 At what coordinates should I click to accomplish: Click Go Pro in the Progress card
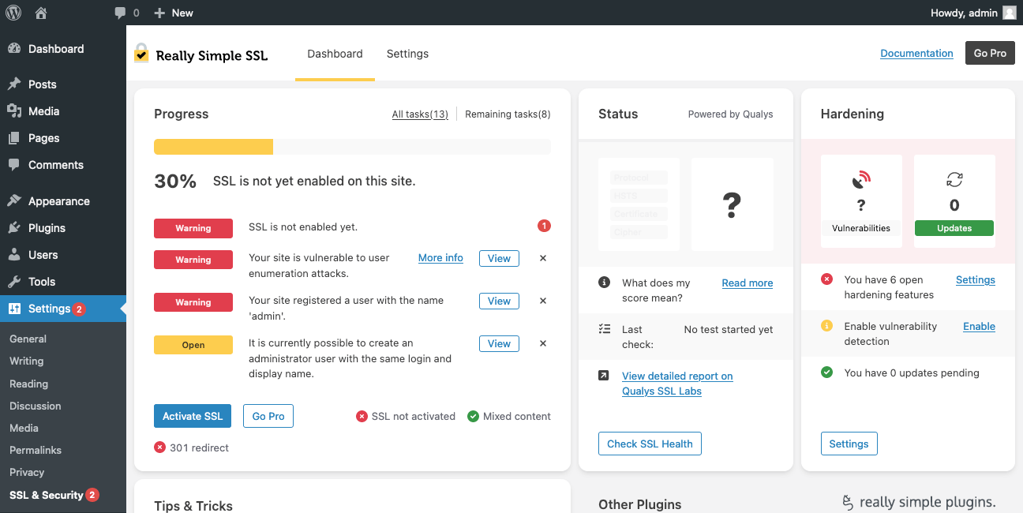[268, 416]
